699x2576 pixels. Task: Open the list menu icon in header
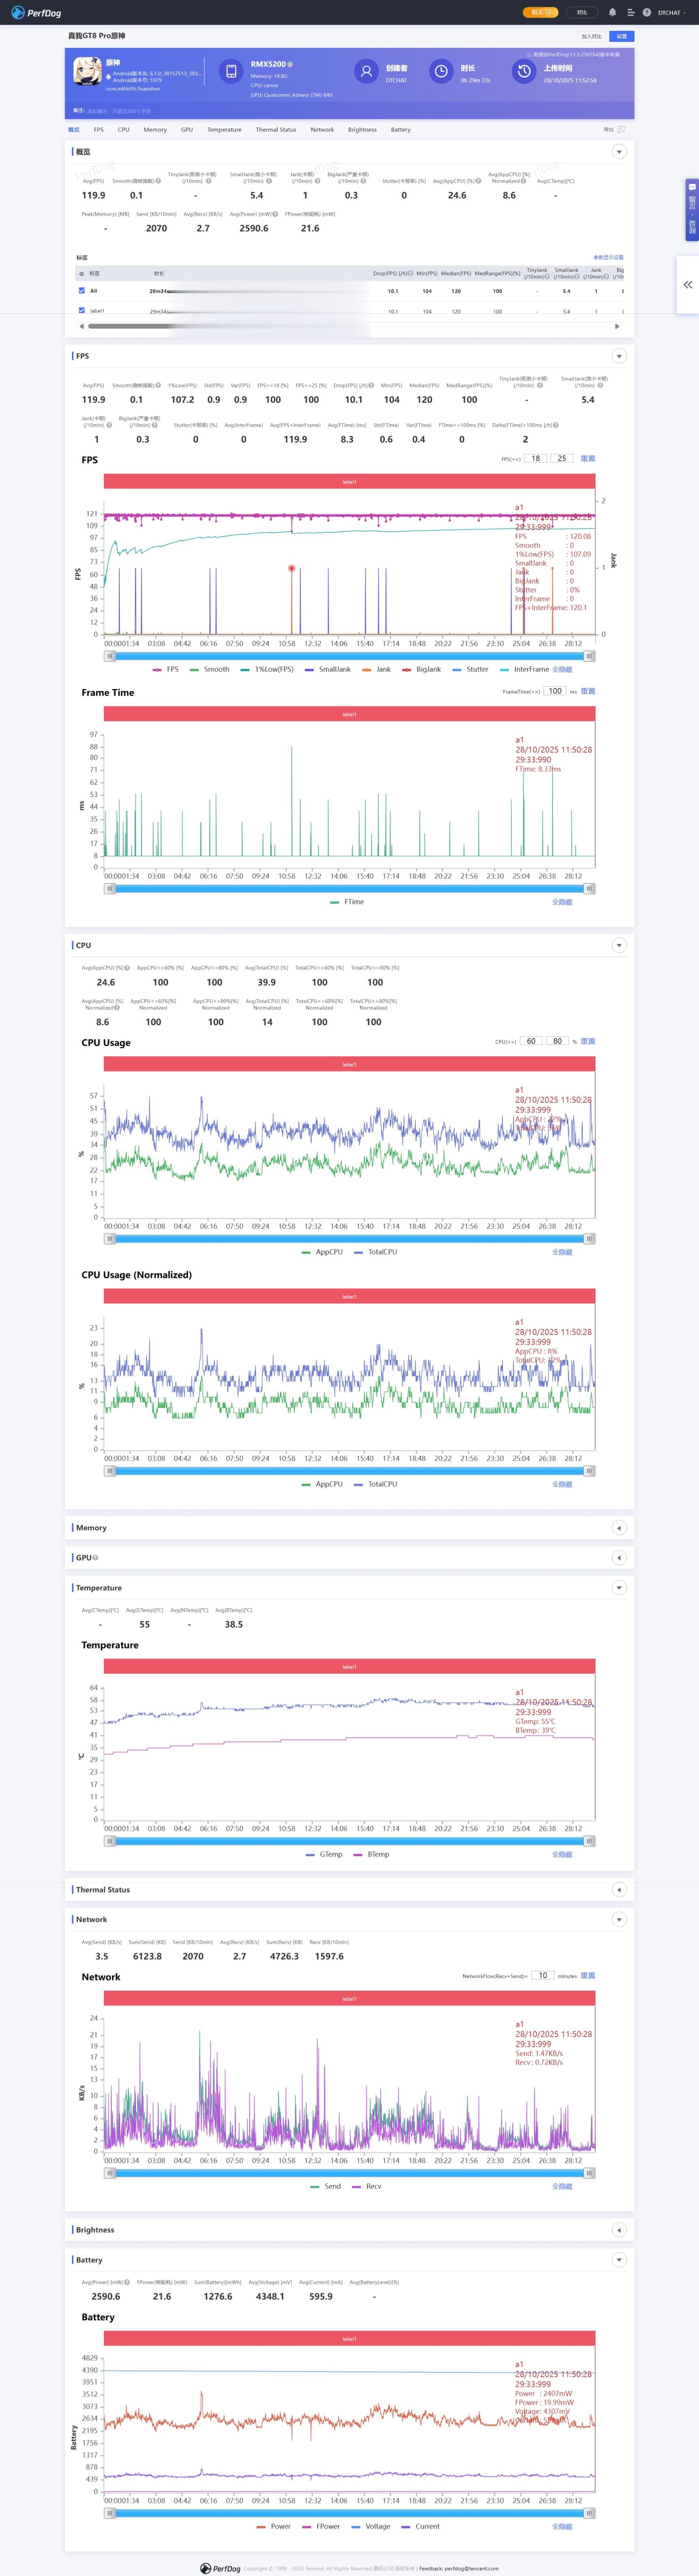point(630,13)
